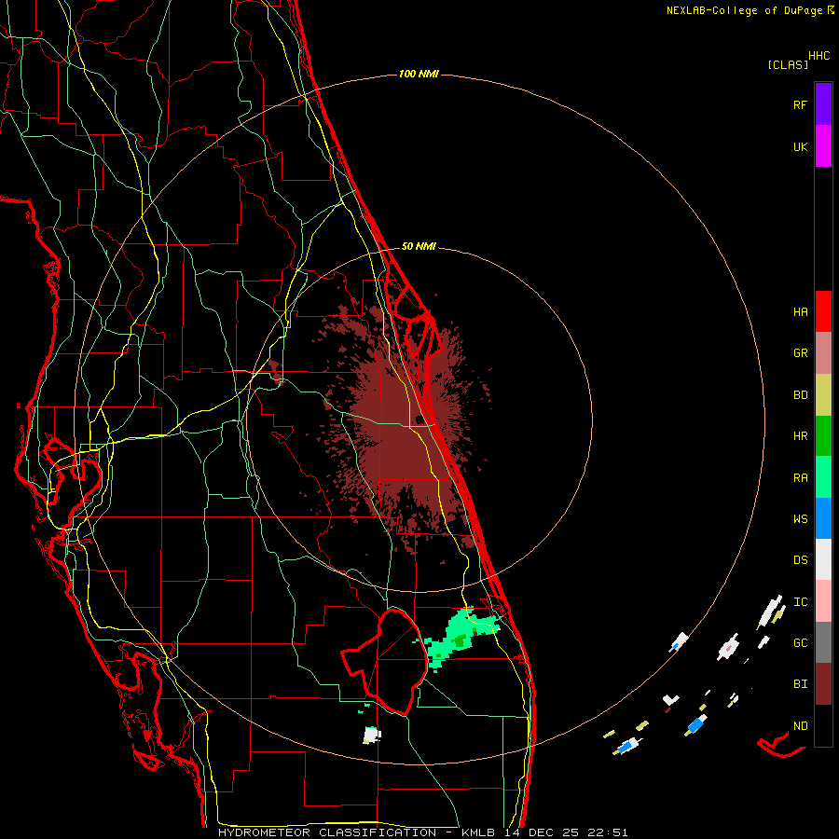Image resolution: width=839 pixels, height=839 pixels.
Task: Click the "IC" legend label
Action: pyautogui.click(x=800, y=602)
